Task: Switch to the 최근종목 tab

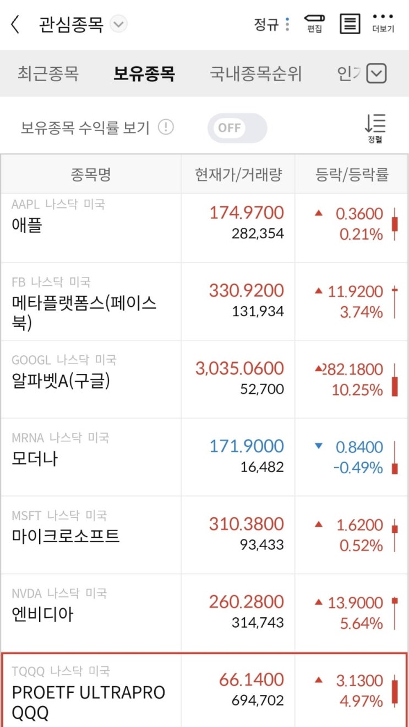Action: click(x=48, y=73)
